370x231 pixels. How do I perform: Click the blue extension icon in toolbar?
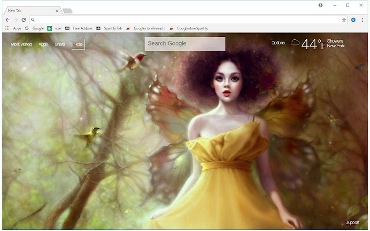pos(353,20)
